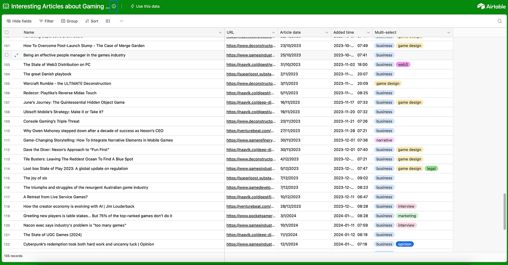Click 'Use this data' button
Image resolution: width=508 pixels, height=265 pixels.
(x=145, y=6)
